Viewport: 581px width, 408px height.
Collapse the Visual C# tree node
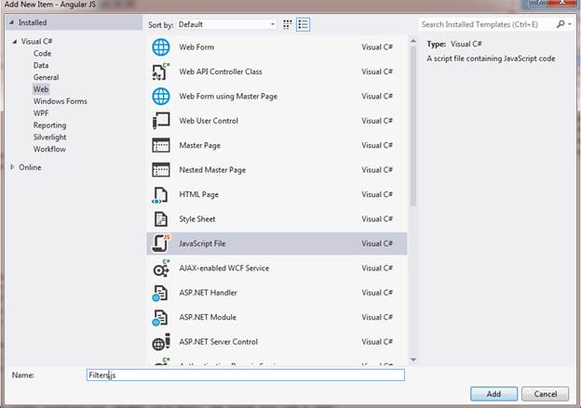[x=15, y=42]
